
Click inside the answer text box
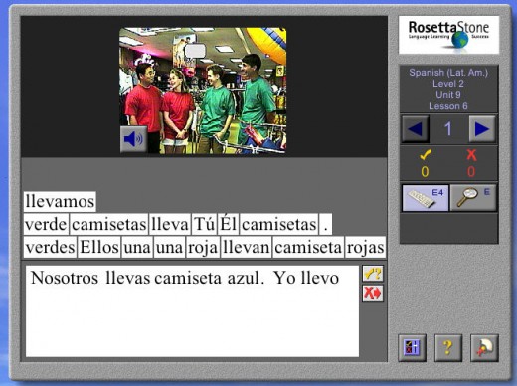tap(192, 311)
